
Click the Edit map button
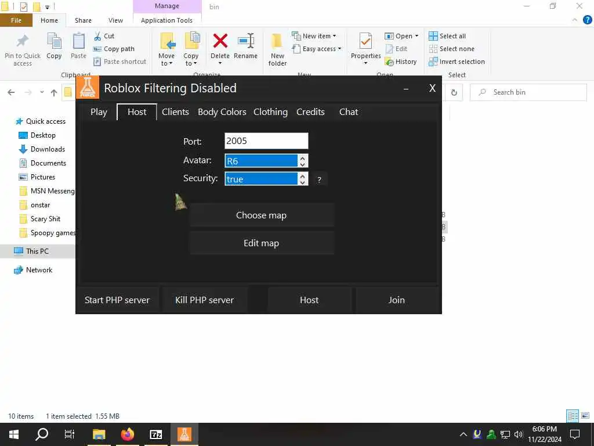pos(262,243)
